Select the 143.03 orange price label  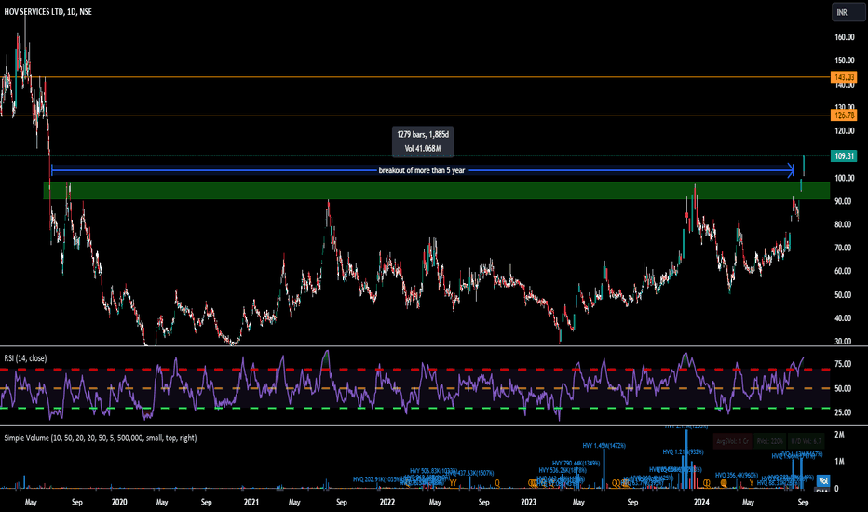pos(844,77)
